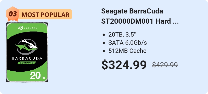208x94 pixels.
Task: Click the orange ribbon tail below the badge
Action: pyautogui.click(x=13, y=20)
